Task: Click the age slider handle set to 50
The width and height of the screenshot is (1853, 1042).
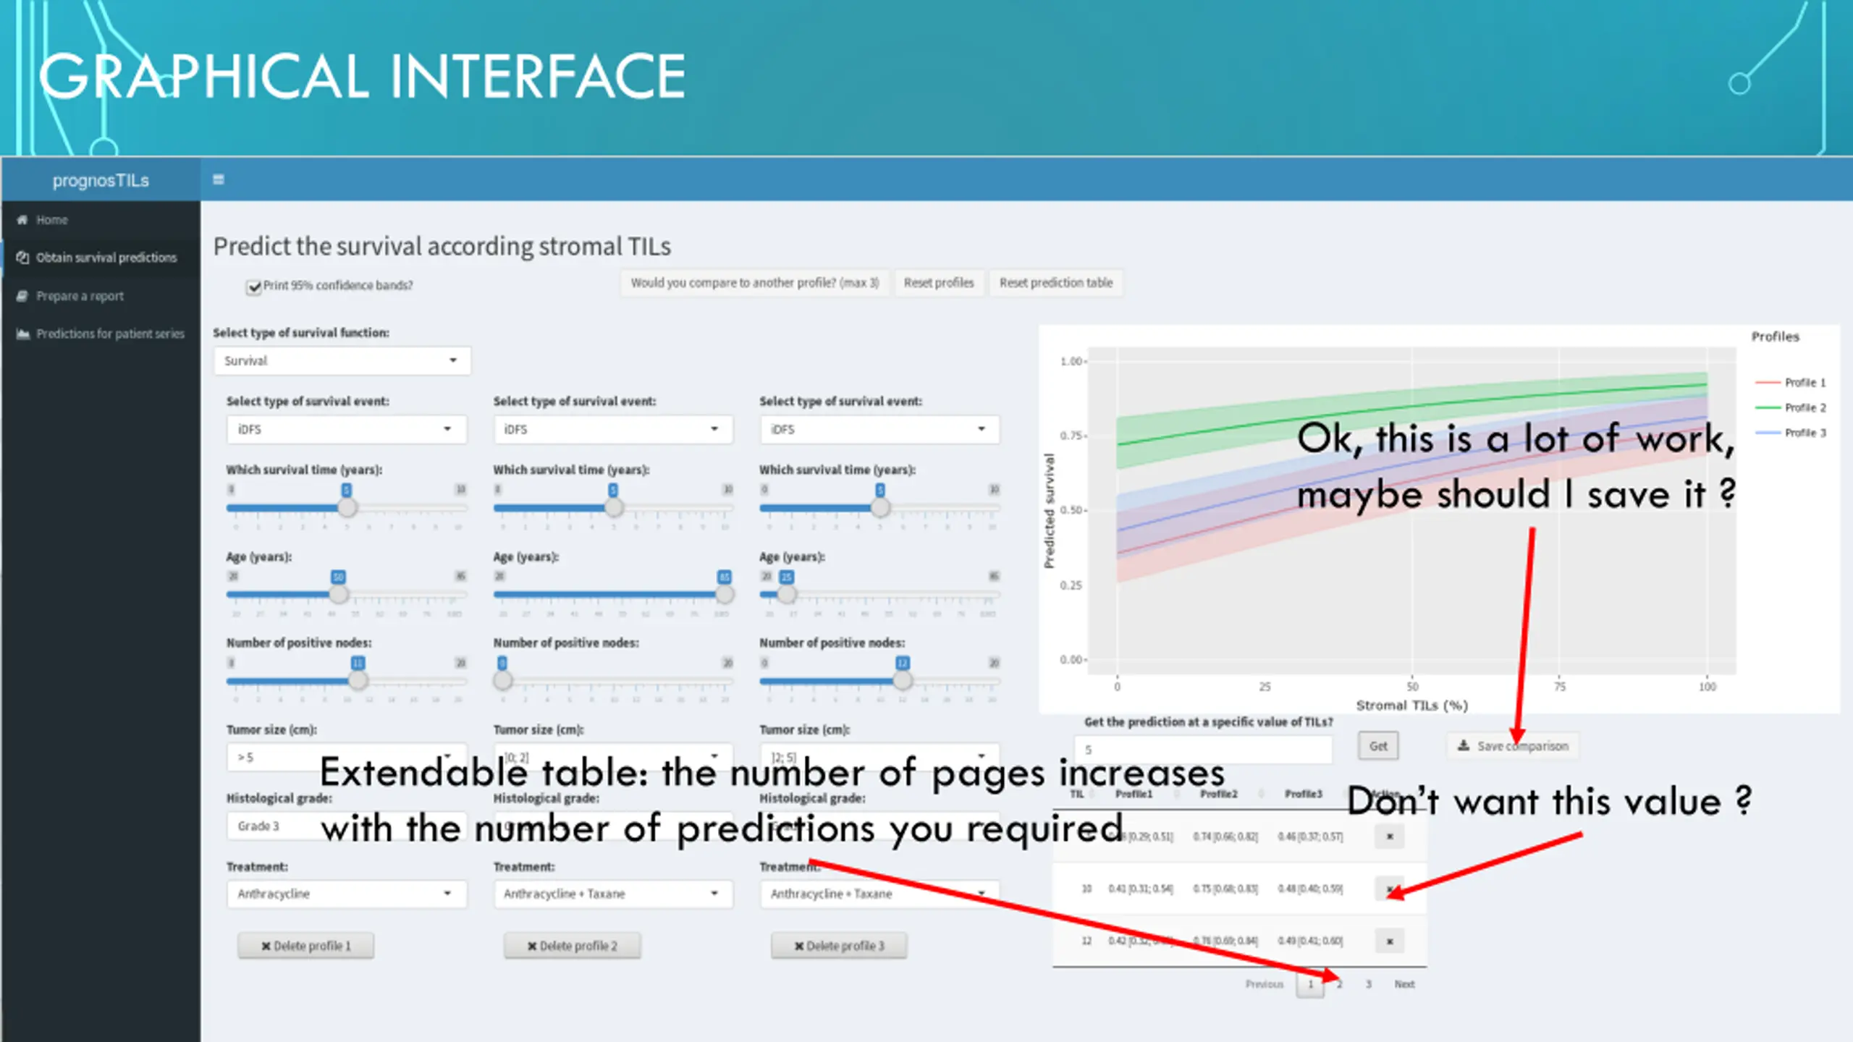Action: pos(338,595)
